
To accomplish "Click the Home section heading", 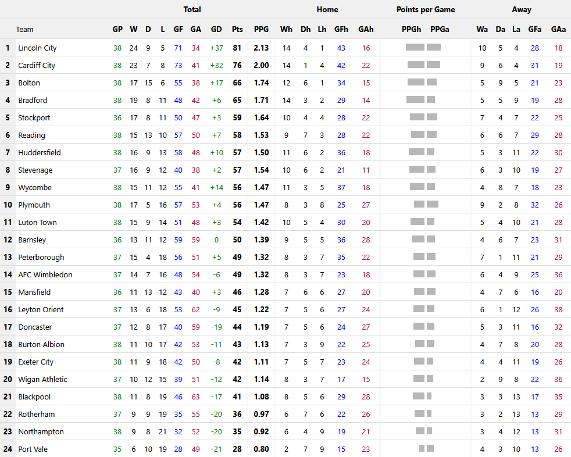I will 327,9.
